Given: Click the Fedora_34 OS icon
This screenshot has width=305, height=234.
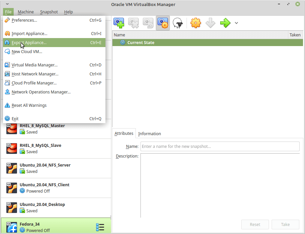Looking at the screenshot, I should click(11, 227).
